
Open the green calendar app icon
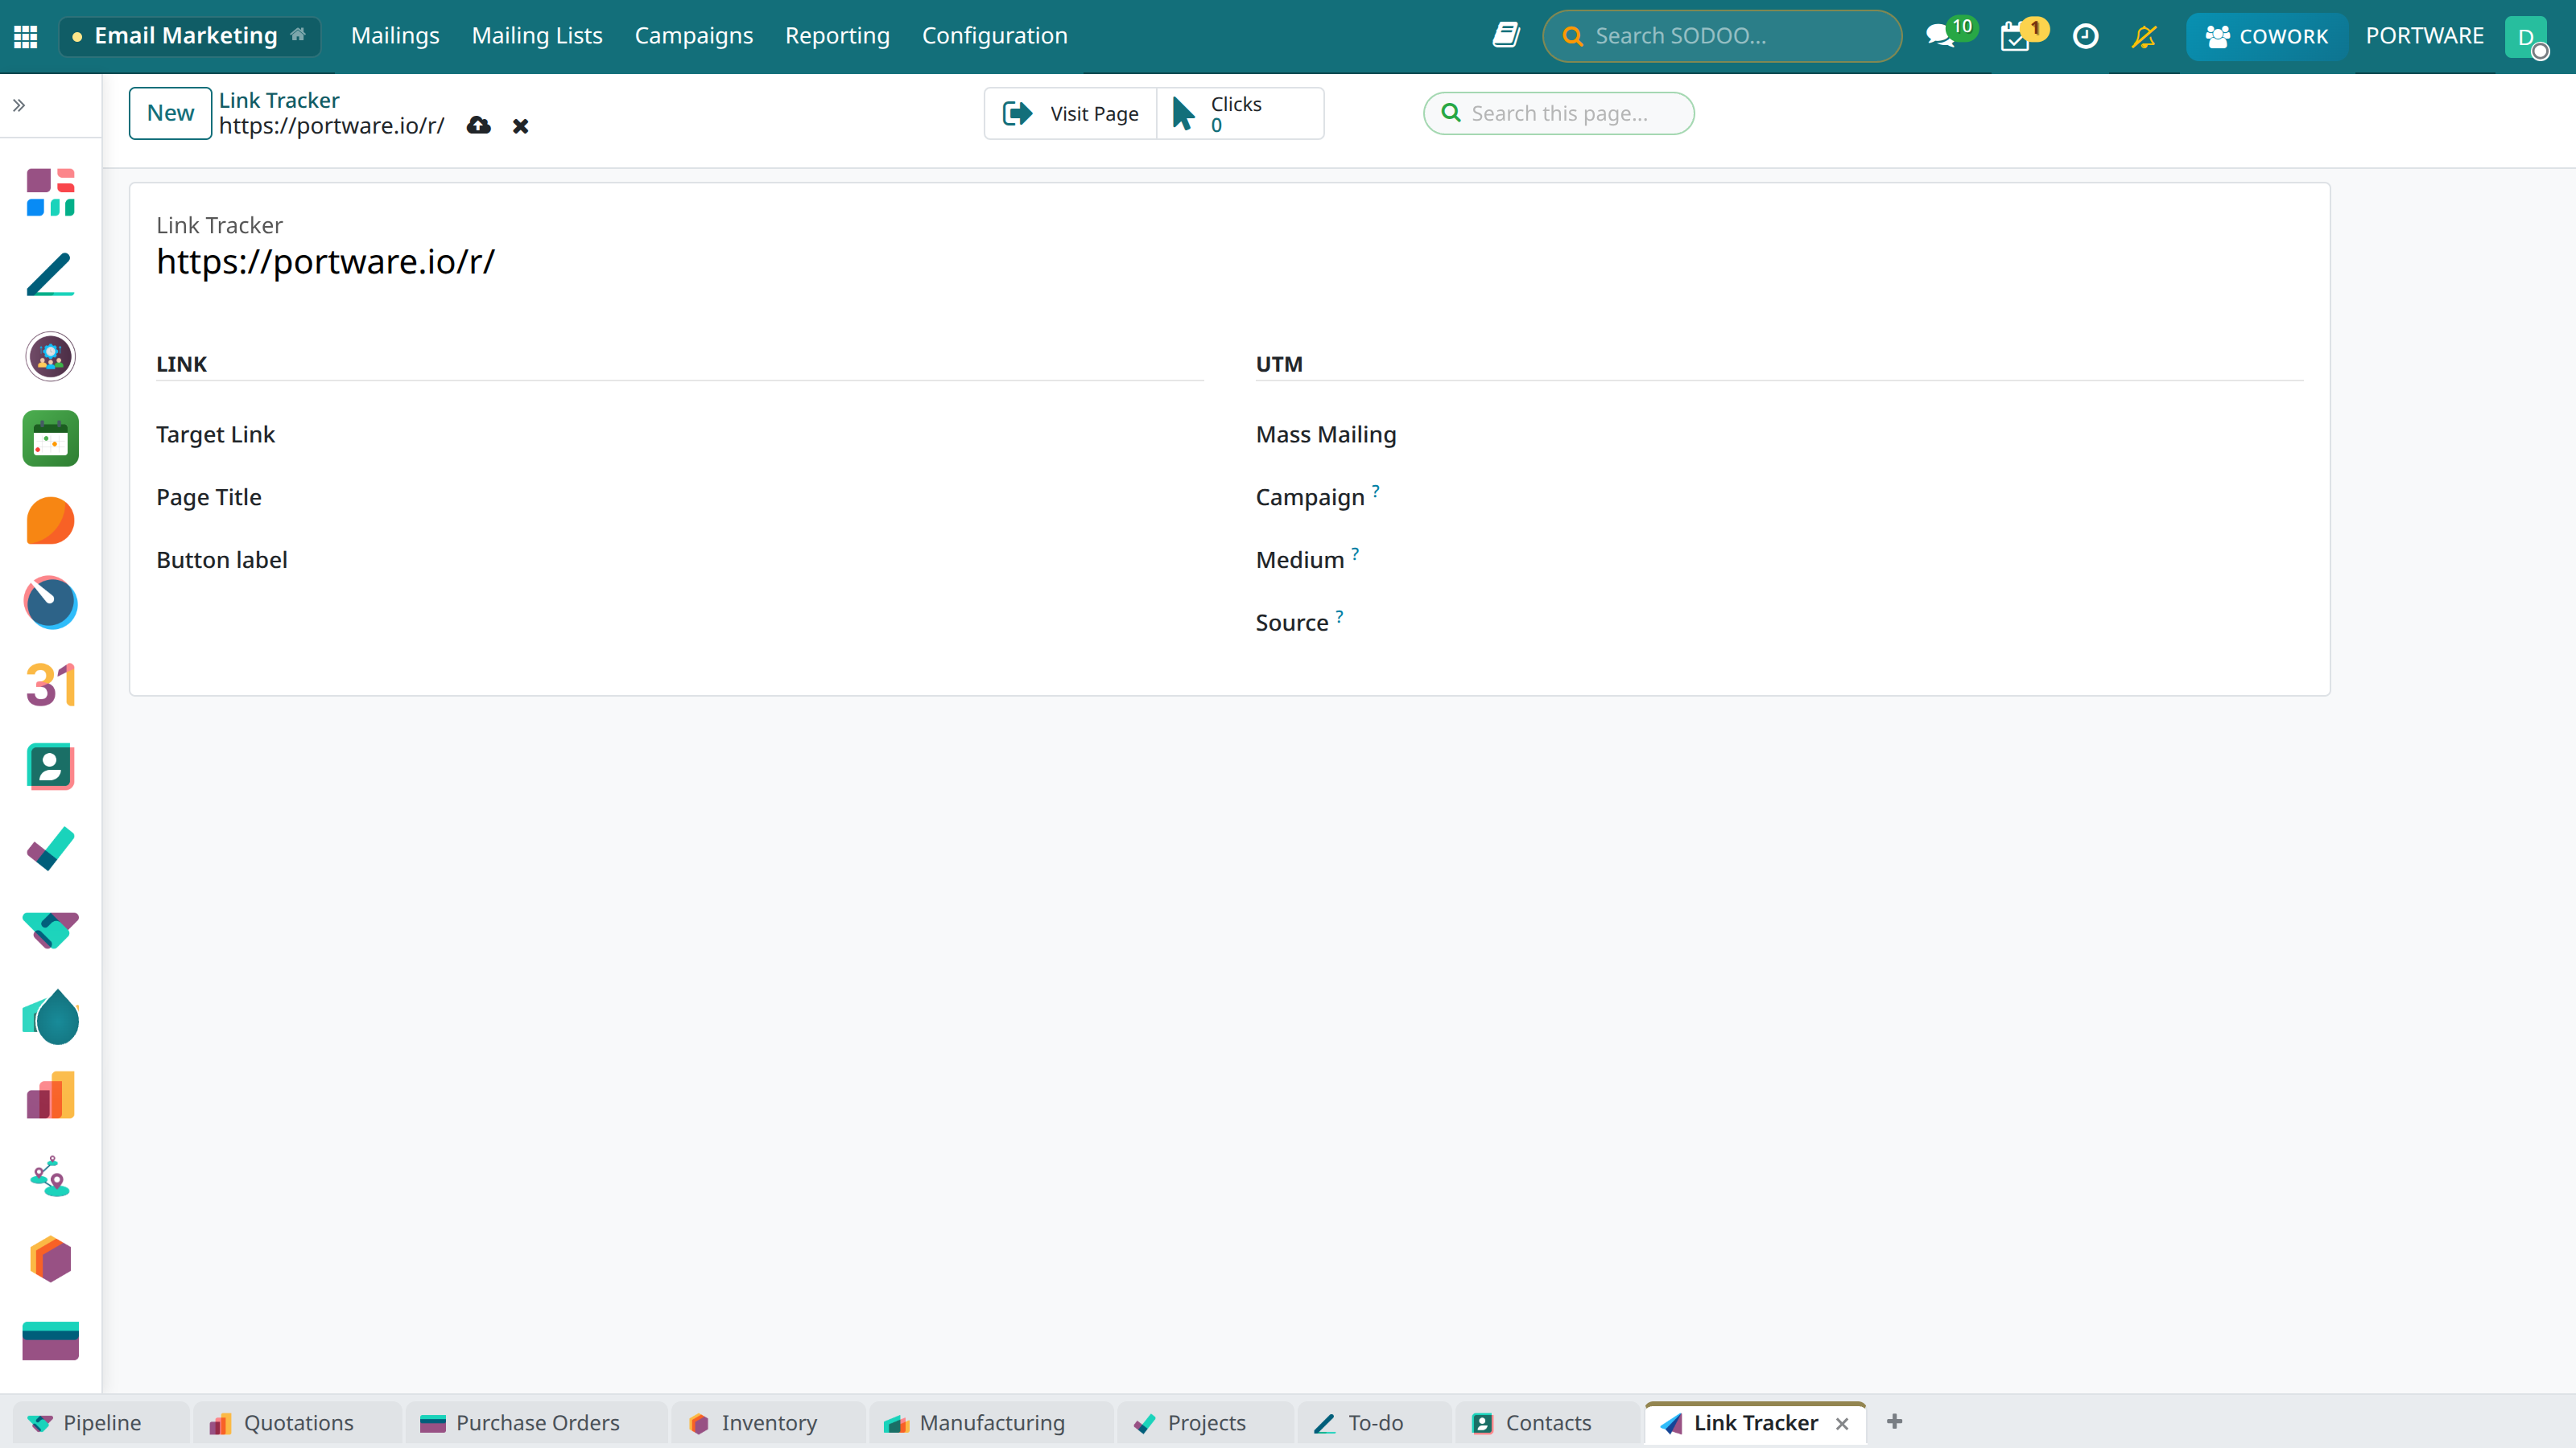[x=50, y=438]
